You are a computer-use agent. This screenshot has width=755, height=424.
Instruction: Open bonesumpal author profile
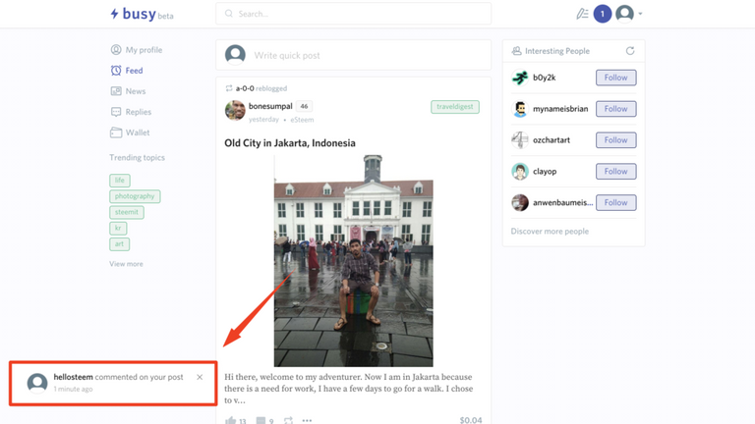[x=270, y=106]
